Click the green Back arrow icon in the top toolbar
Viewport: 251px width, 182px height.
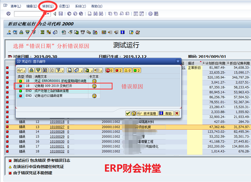tap(69, 14)
